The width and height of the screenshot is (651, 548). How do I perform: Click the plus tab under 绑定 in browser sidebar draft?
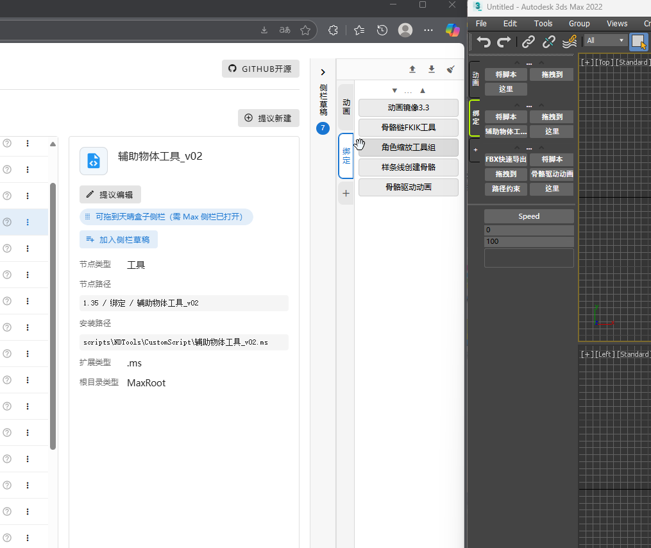click(346, 193)
